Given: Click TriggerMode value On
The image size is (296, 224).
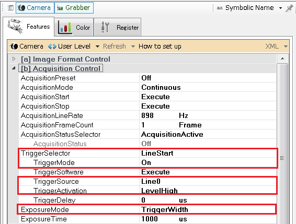Looking at the screenshot, I should tap(146, 162).
